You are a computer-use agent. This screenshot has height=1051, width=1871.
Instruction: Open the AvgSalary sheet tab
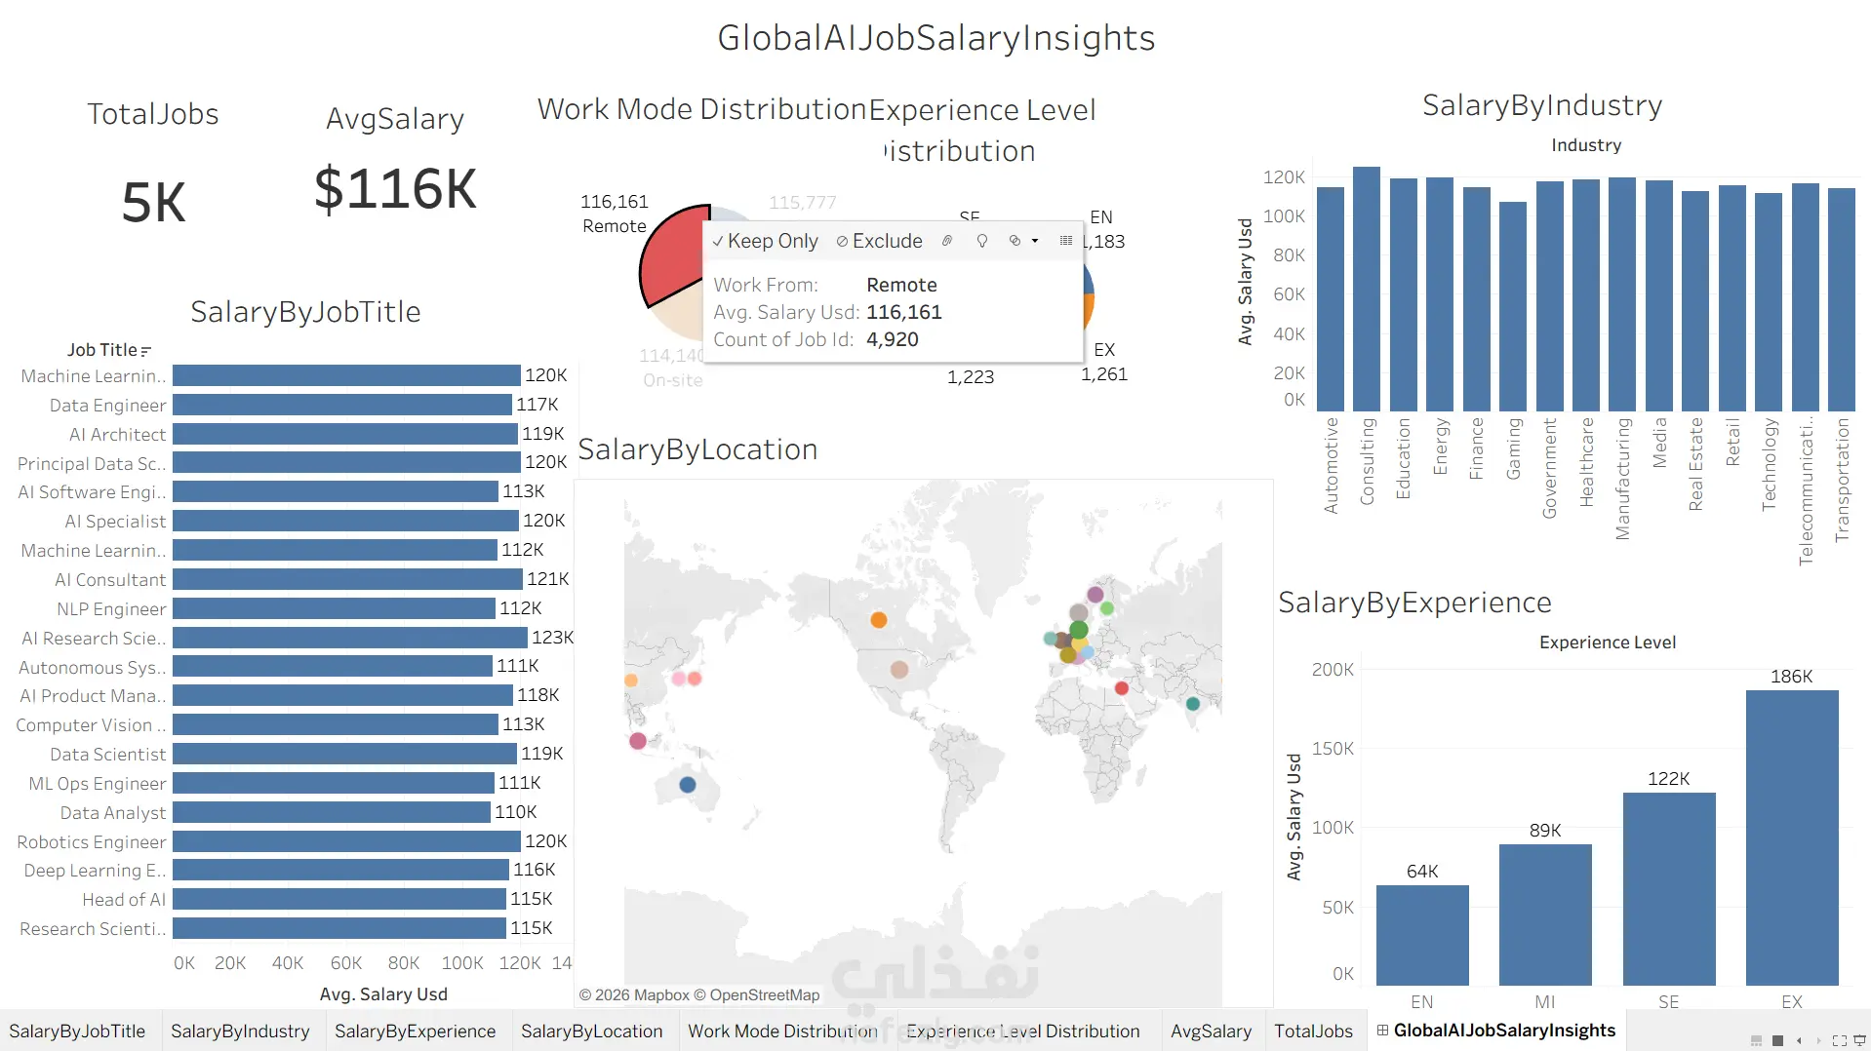click(1211, 1031)
